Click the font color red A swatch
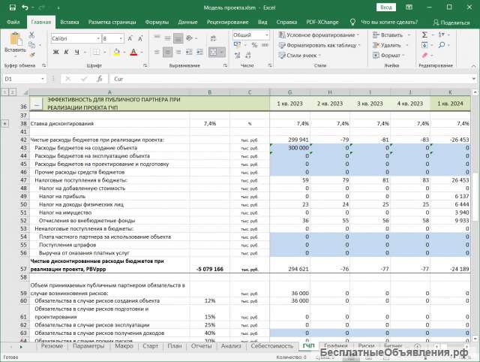This screenshot has width=480, height=362. pos(133,52)
